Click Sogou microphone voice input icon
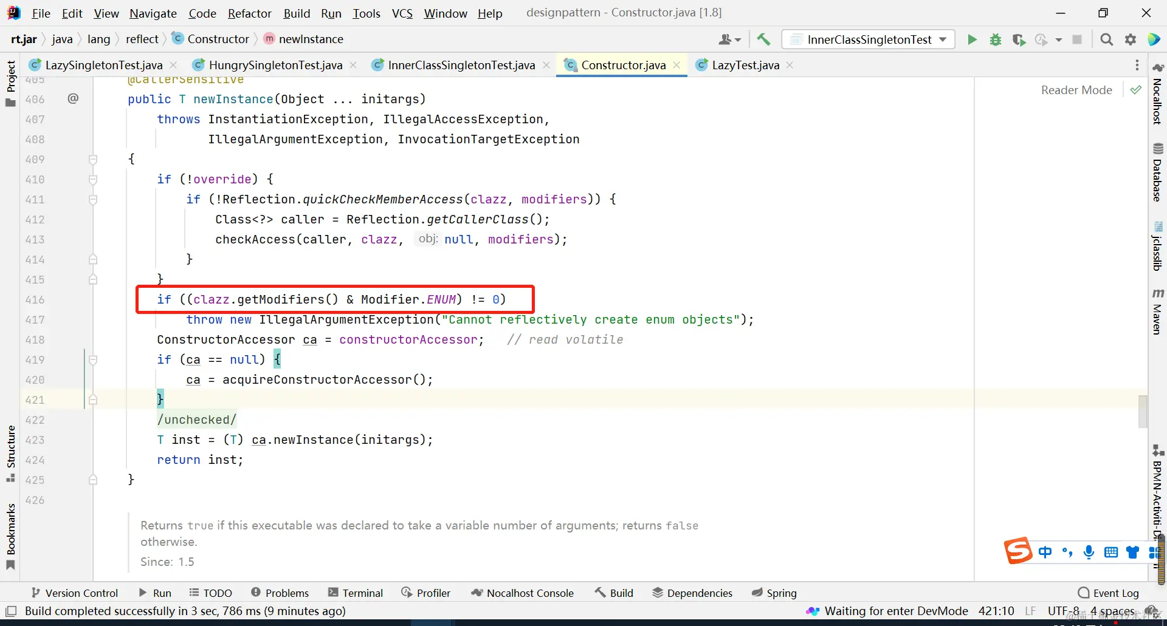1167x626 pixels. tap(1089, 552)
